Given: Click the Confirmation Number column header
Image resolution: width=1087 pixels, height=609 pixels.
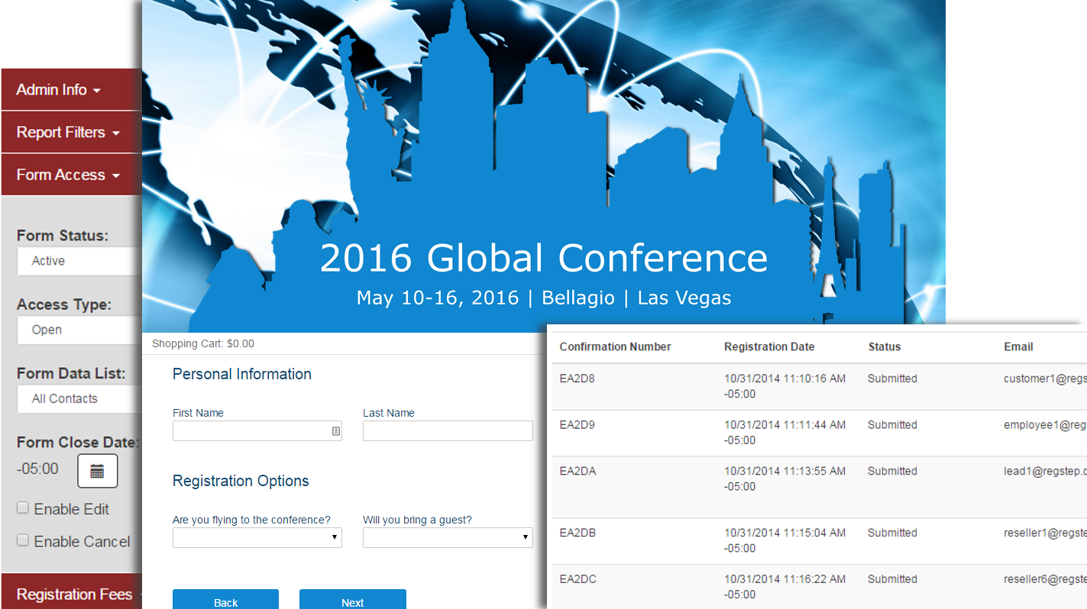Looking at the screenshot, I should click(x=615, y=346).
